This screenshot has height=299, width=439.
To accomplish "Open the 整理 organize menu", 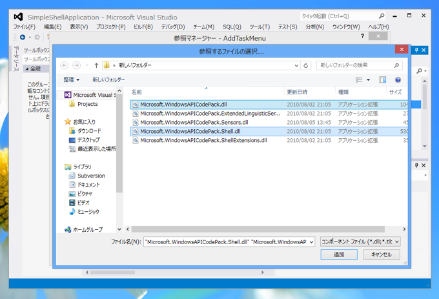I will (72, 80).
